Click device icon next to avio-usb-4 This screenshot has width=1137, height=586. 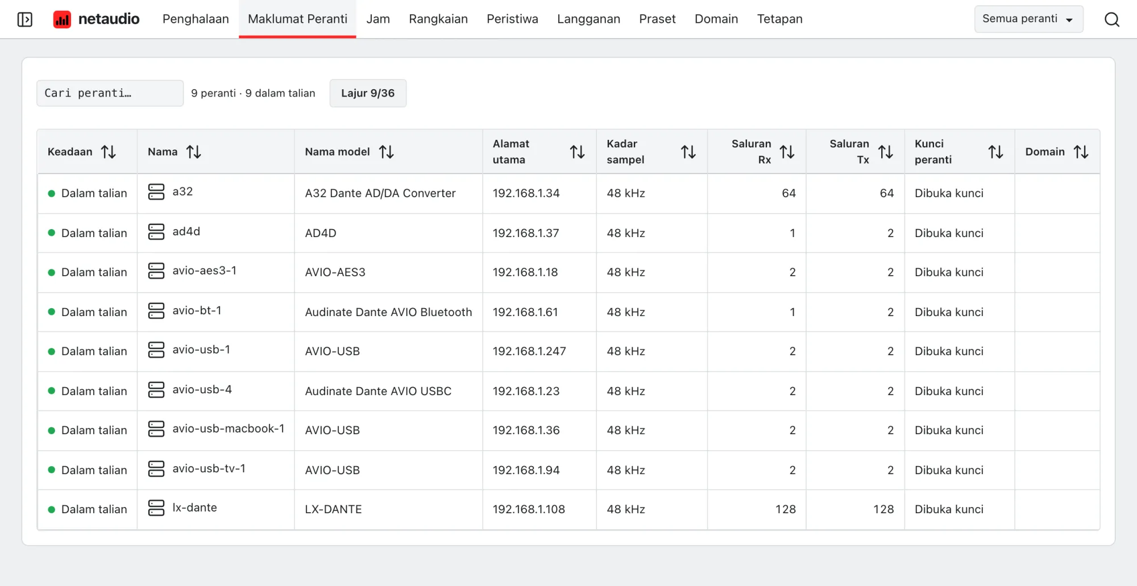pyautogui.click(x=156, y=390)
